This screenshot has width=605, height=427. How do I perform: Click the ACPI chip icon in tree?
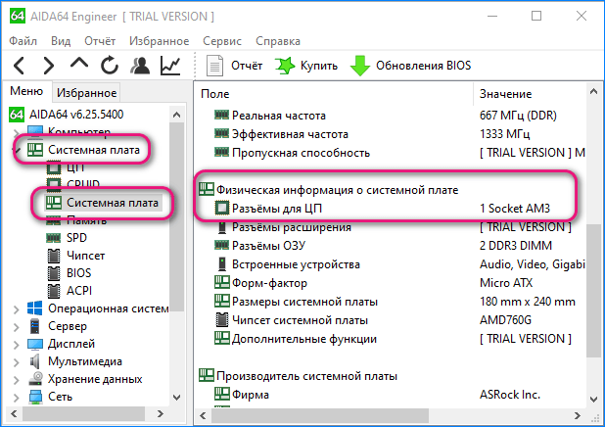point(54,291)
